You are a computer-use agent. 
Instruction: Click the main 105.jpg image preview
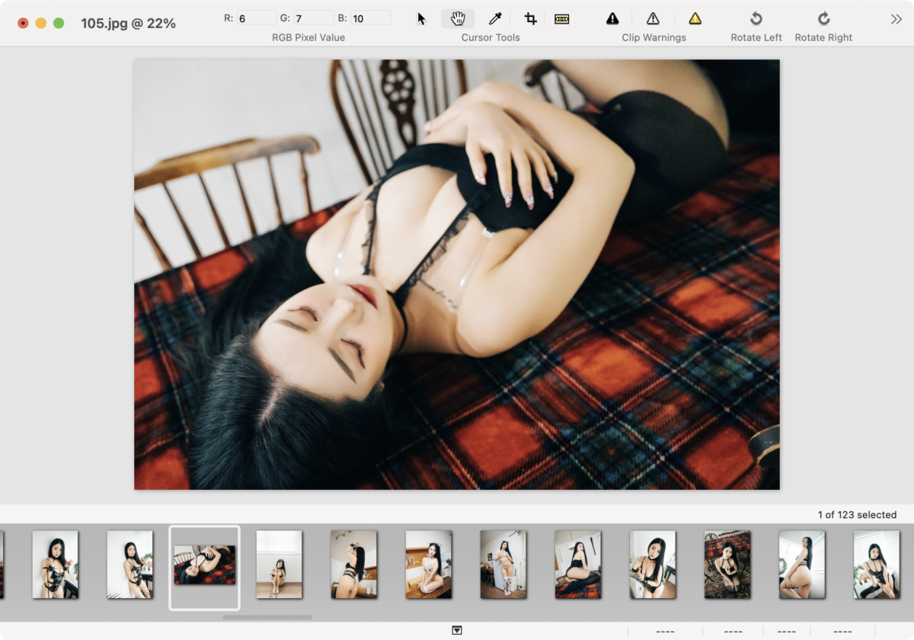click(x=457, y=274)
